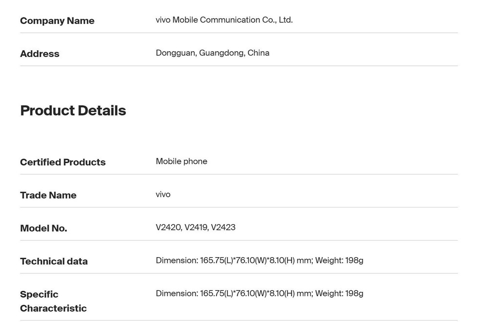Click model number V2420
This screenshot has width=488, height=322.
point(169,227)
